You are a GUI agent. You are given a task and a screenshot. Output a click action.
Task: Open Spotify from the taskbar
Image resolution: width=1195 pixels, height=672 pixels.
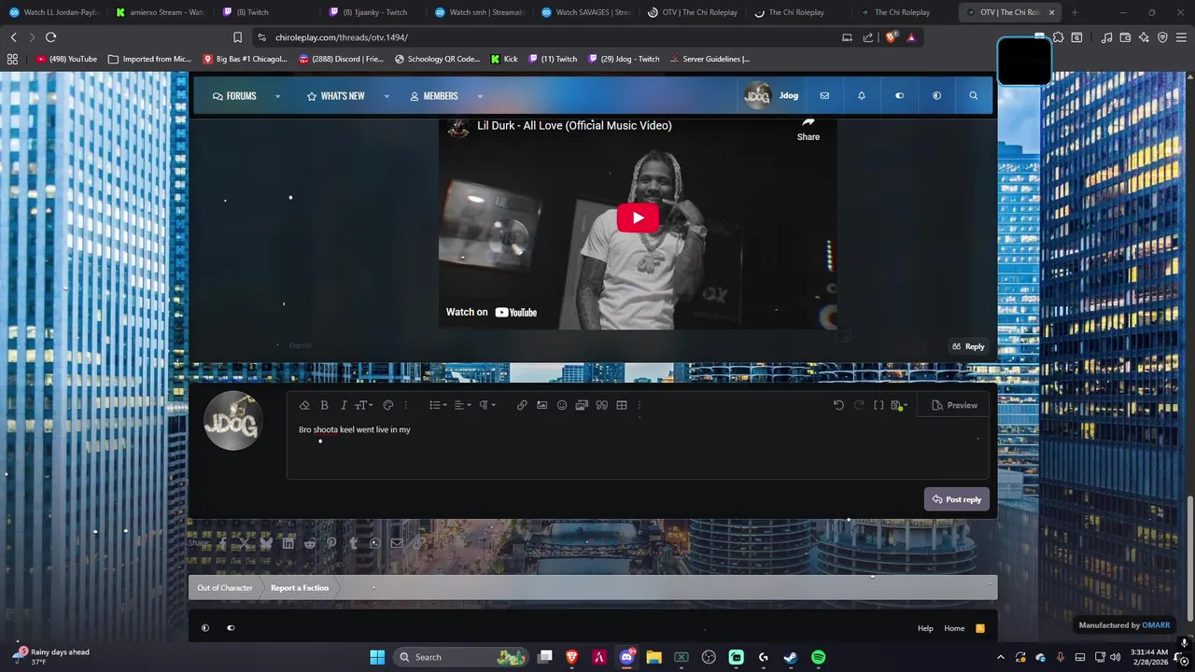point(818,657)
